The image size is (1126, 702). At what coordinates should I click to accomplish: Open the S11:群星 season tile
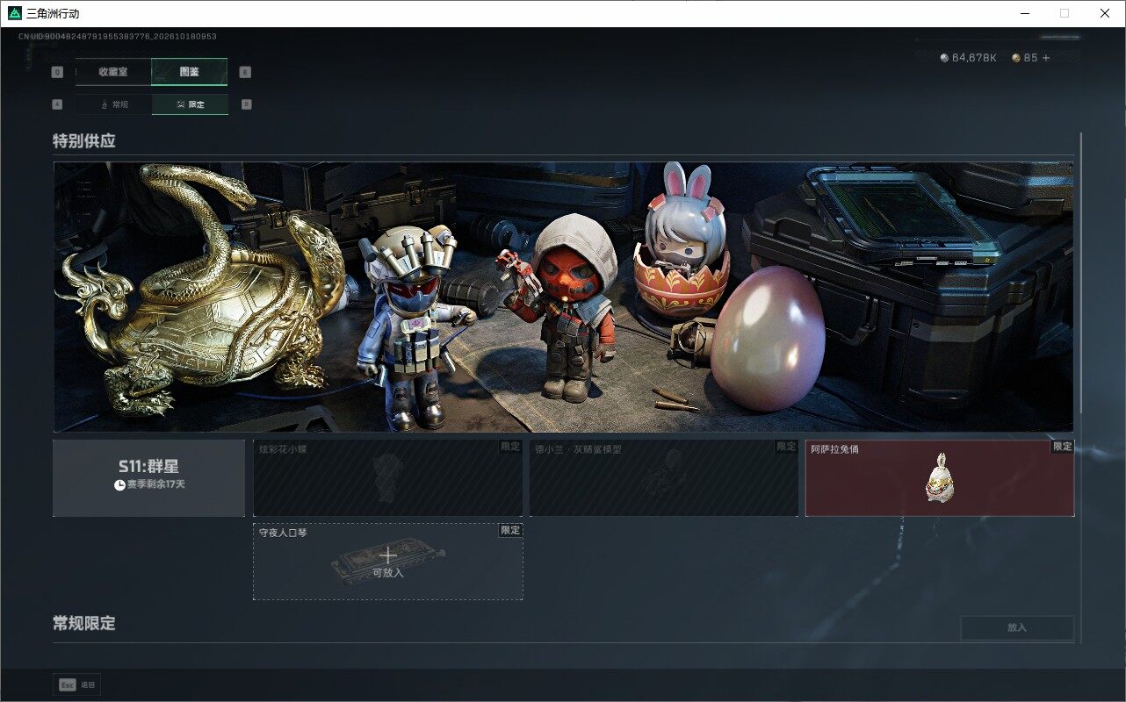tap(148, 478)
